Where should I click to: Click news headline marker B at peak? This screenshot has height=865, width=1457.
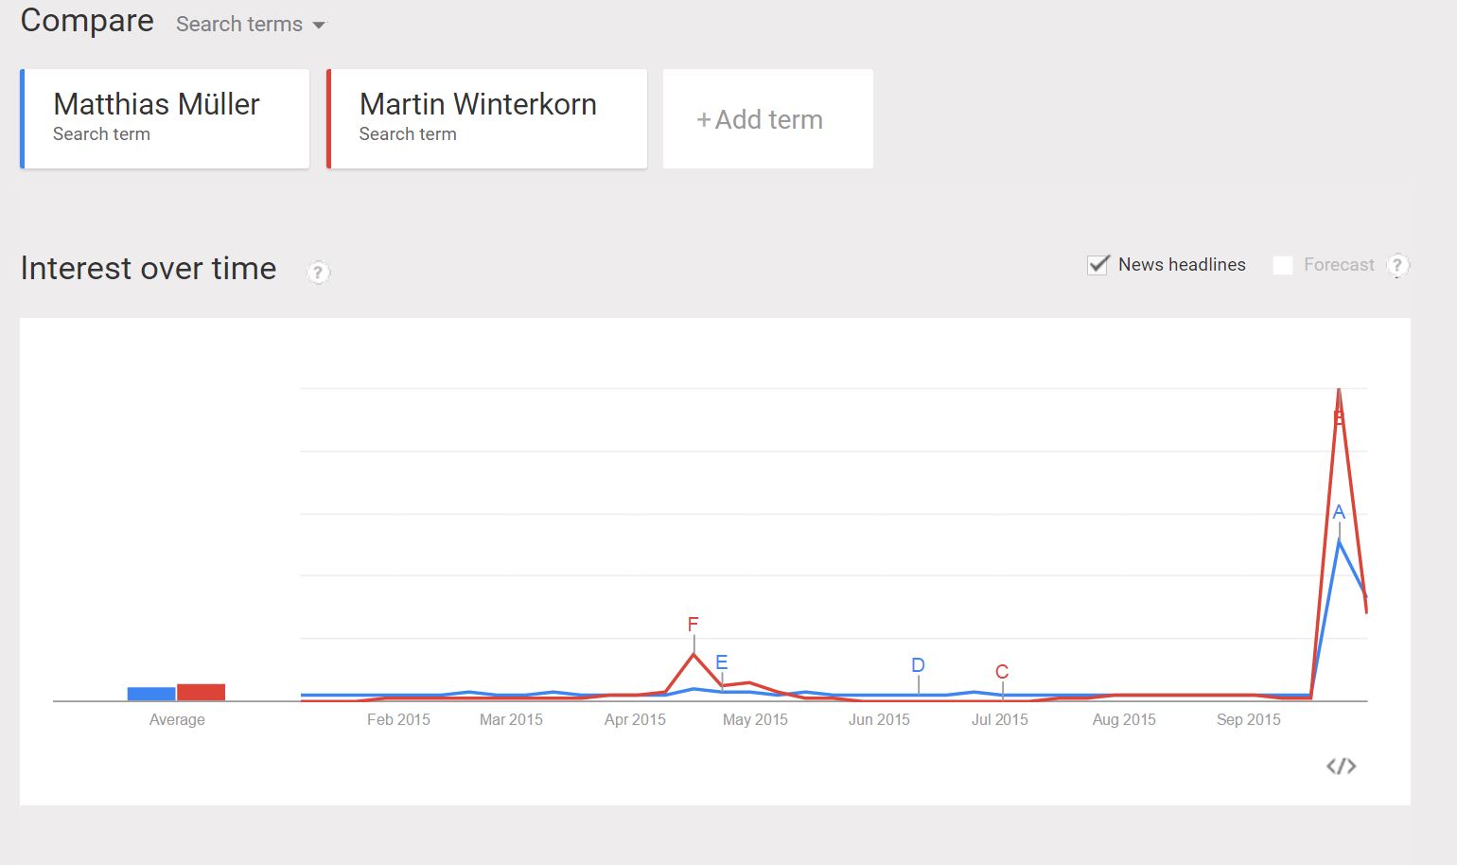[x=1338, y=417]
